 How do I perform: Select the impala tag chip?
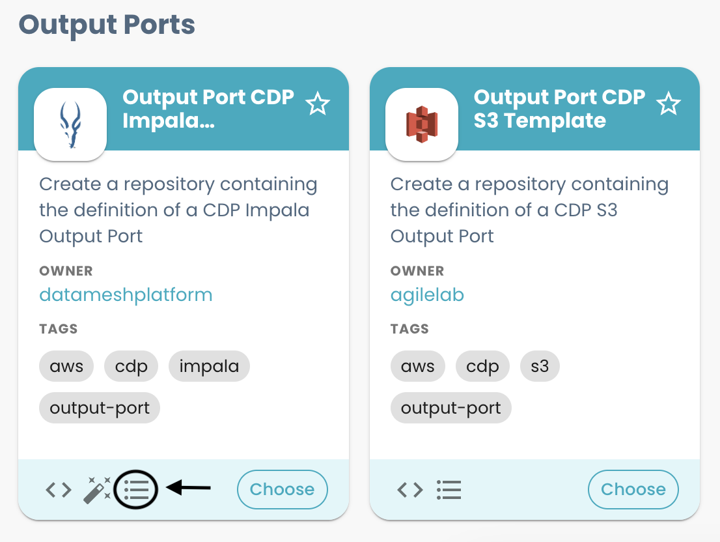[x=209, y=367]
